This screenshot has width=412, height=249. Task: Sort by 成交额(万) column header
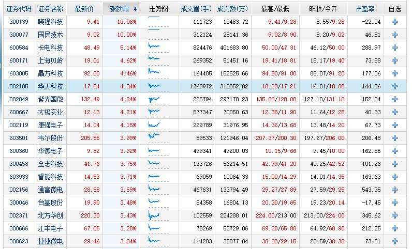233,9
